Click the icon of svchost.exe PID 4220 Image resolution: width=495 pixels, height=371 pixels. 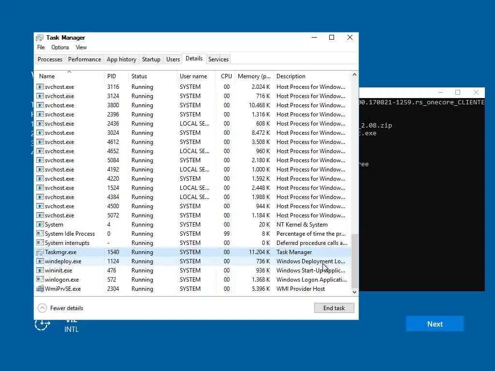point(40,178)
